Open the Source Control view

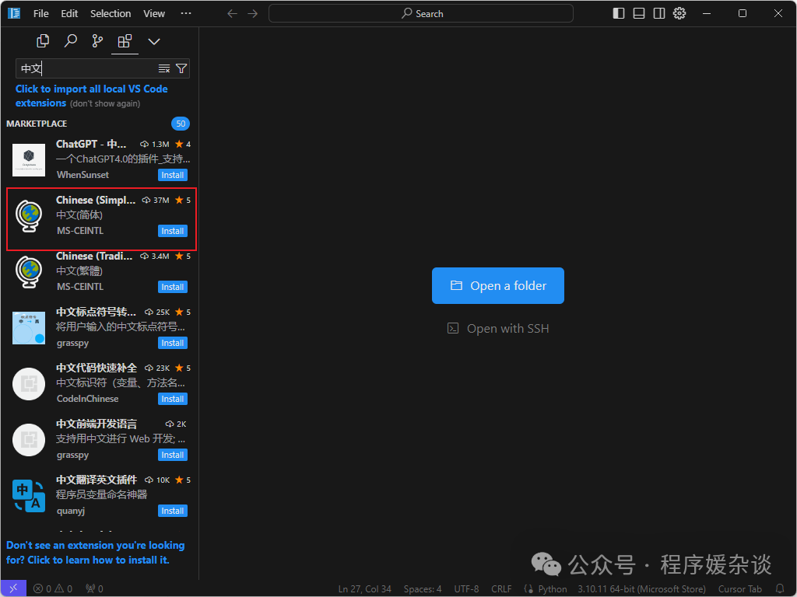pos(97,41)
